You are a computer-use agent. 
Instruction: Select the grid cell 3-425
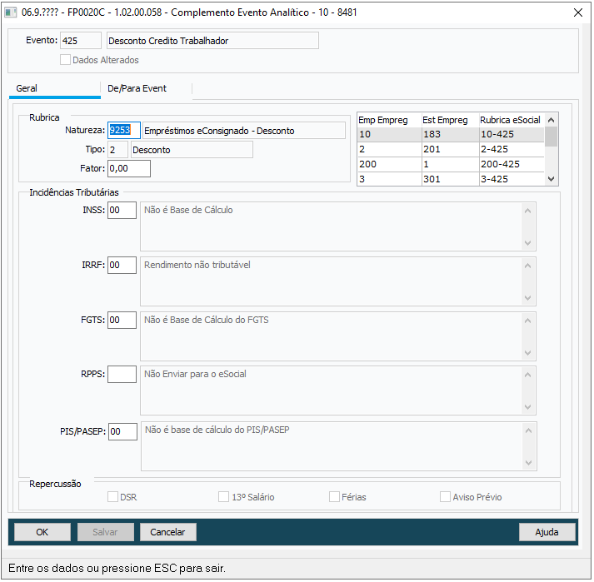(x=512, y=179)
